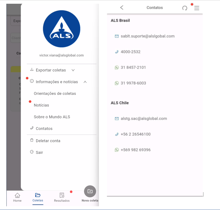The height and width of the screenshot is (210, 220).
Task: Tap the ALS Chile WhatsApp number +569 982 69396
Action: tap(136, 150)
